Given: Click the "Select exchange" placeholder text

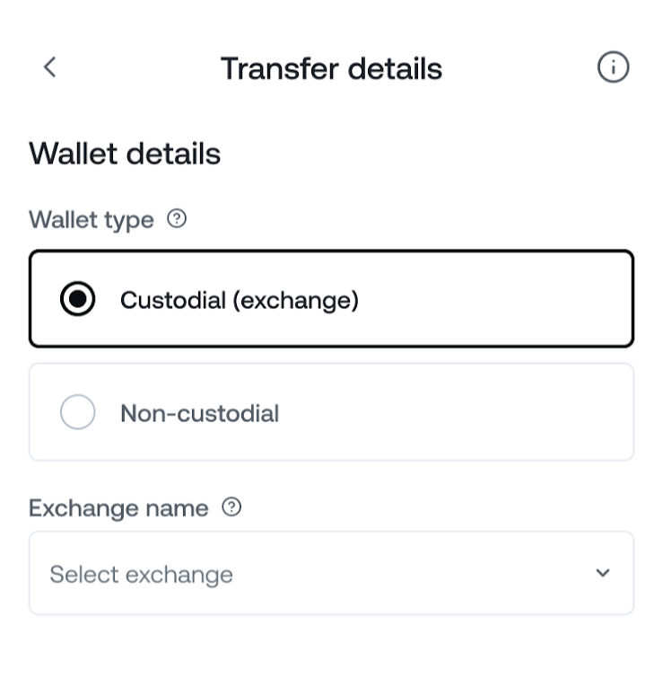Looking at the screenshot, I should [x=141, y=574].
